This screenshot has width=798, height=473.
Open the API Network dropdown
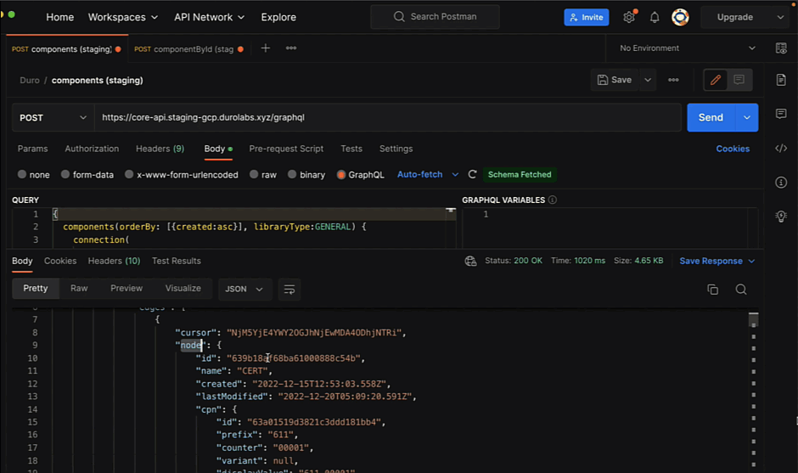click(x=209, y=17)
